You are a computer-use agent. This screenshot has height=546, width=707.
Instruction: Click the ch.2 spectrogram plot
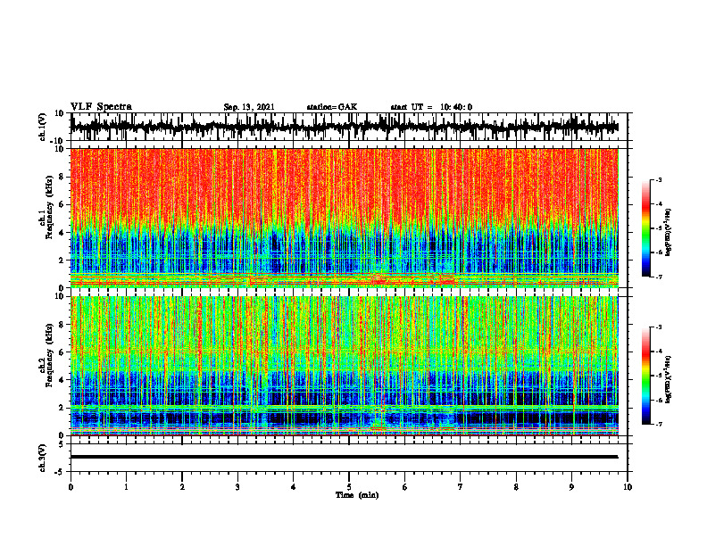pyautogui.click(x=345, y=366)
